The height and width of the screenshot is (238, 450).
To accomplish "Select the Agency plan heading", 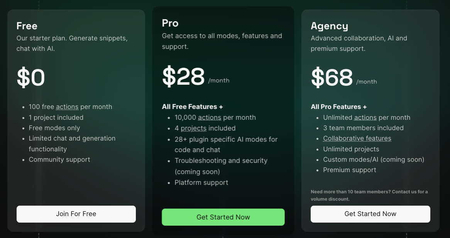I will 330,26.
